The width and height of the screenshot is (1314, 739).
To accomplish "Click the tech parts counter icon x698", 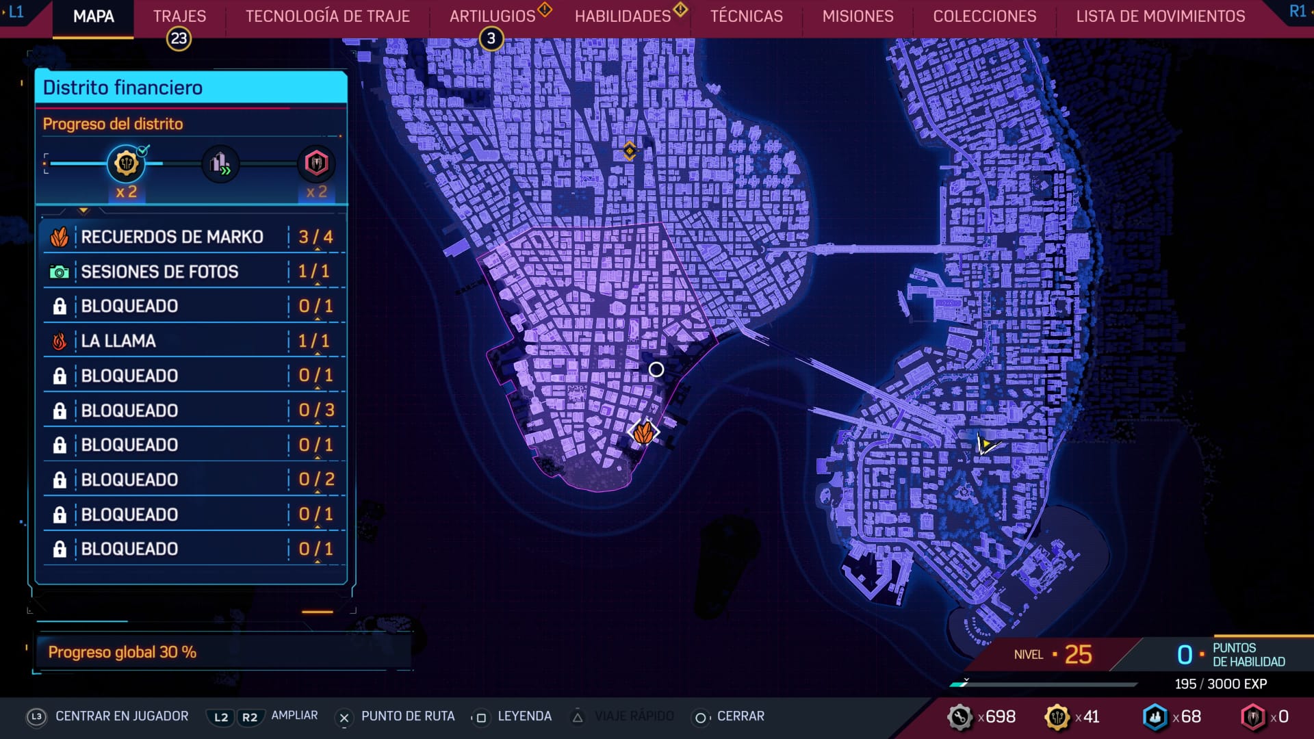I will [959, 717].
